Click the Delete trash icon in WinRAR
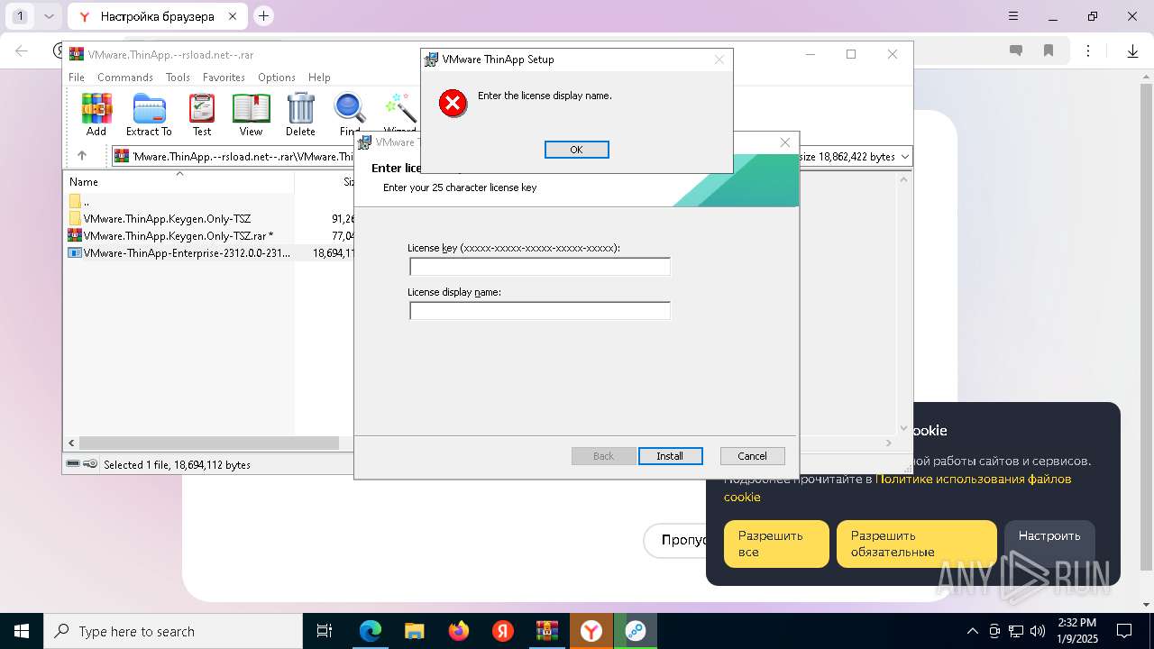Image resolution: width=1154 pixels, height=649 pixels. coord(300,115)
